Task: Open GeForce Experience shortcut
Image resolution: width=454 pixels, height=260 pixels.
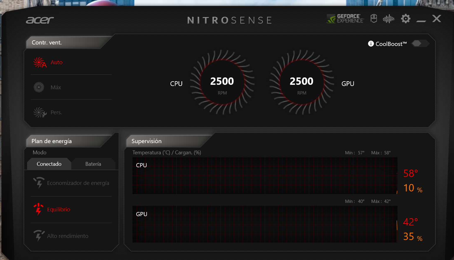Action: point(345,19)
